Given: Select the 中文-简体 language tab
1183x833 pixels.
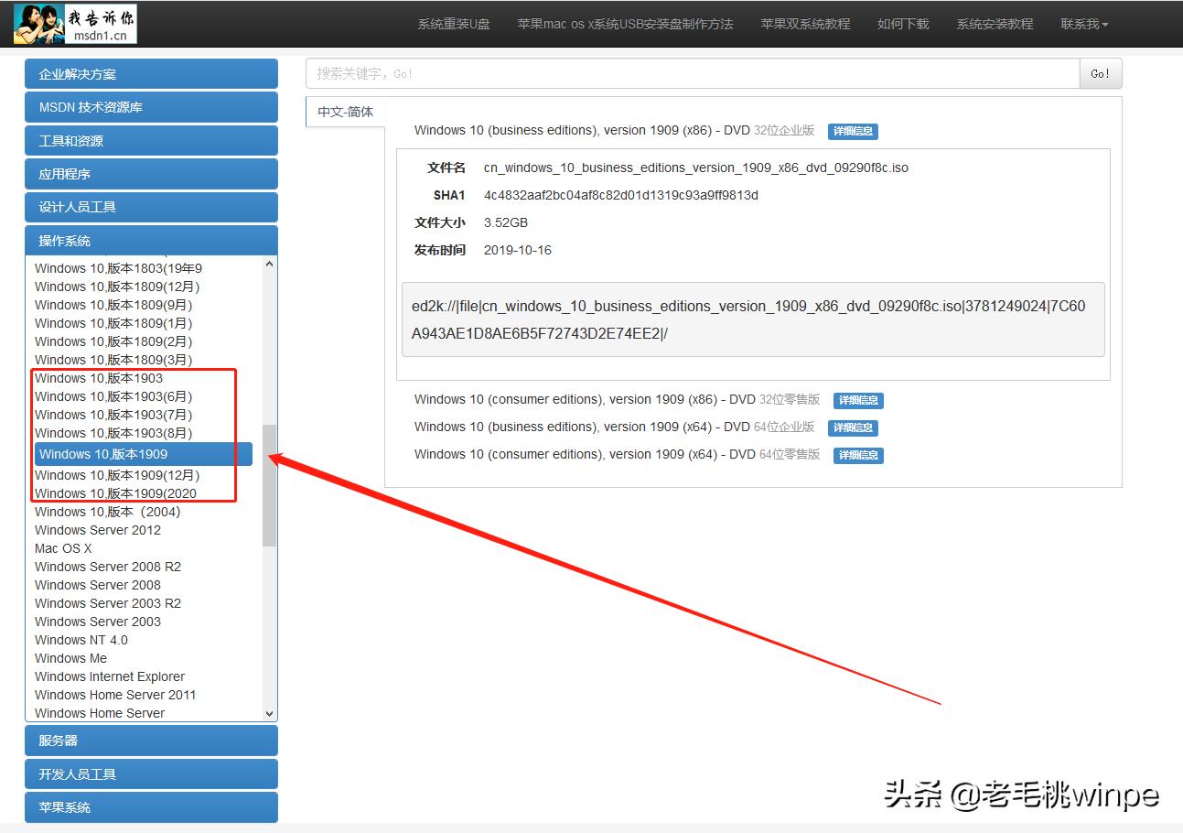Looking at the screenshot, I should click(x=346, y=112).
